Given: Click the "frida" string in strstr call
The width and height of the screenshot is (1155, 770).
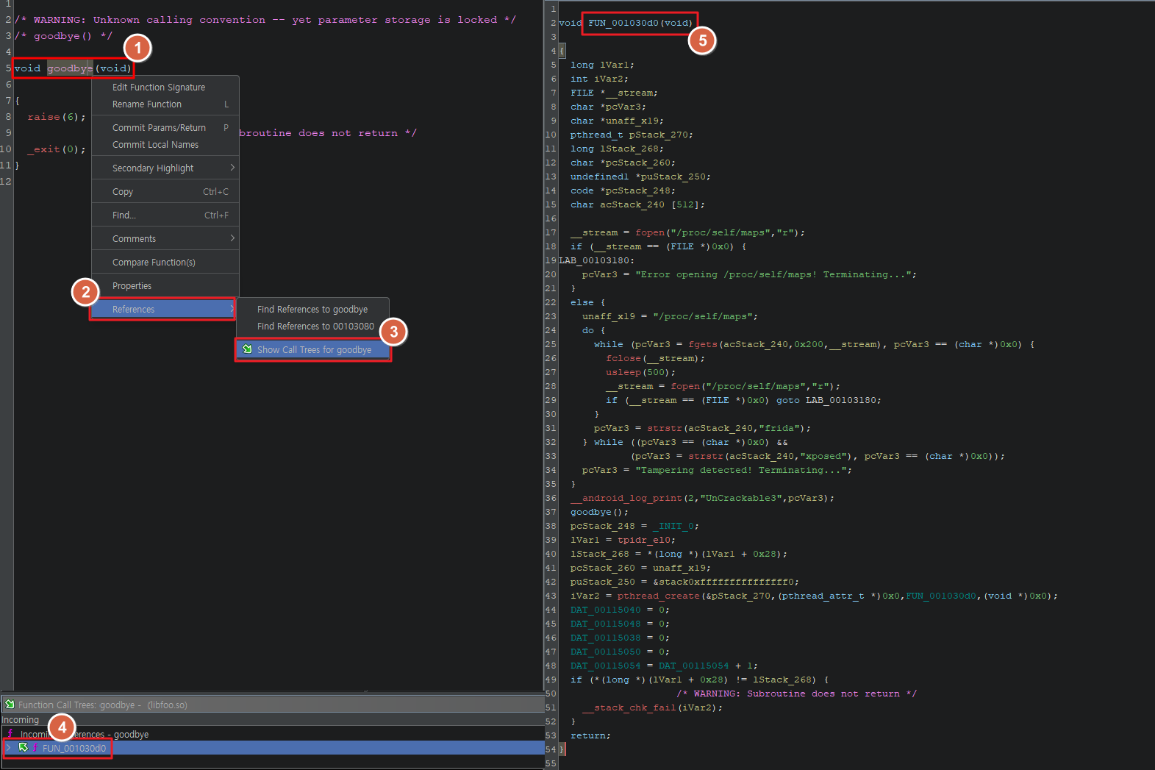Looking at the screenshot, I should click(x=779, y=428).
